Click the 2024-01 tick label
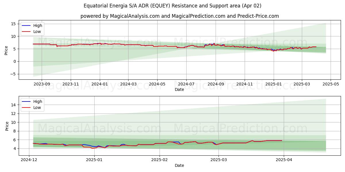Viewport: 345px width, 172px height. tap(100, 84)
